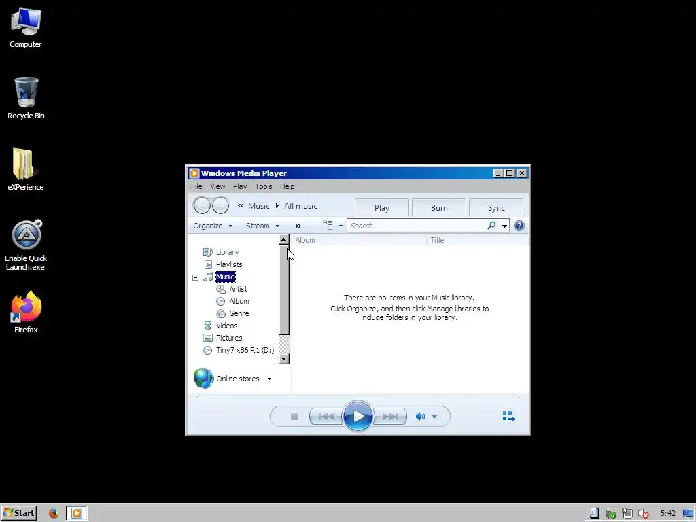
Task: Open the Organize dropdown menu
Action: pos(213,226)
